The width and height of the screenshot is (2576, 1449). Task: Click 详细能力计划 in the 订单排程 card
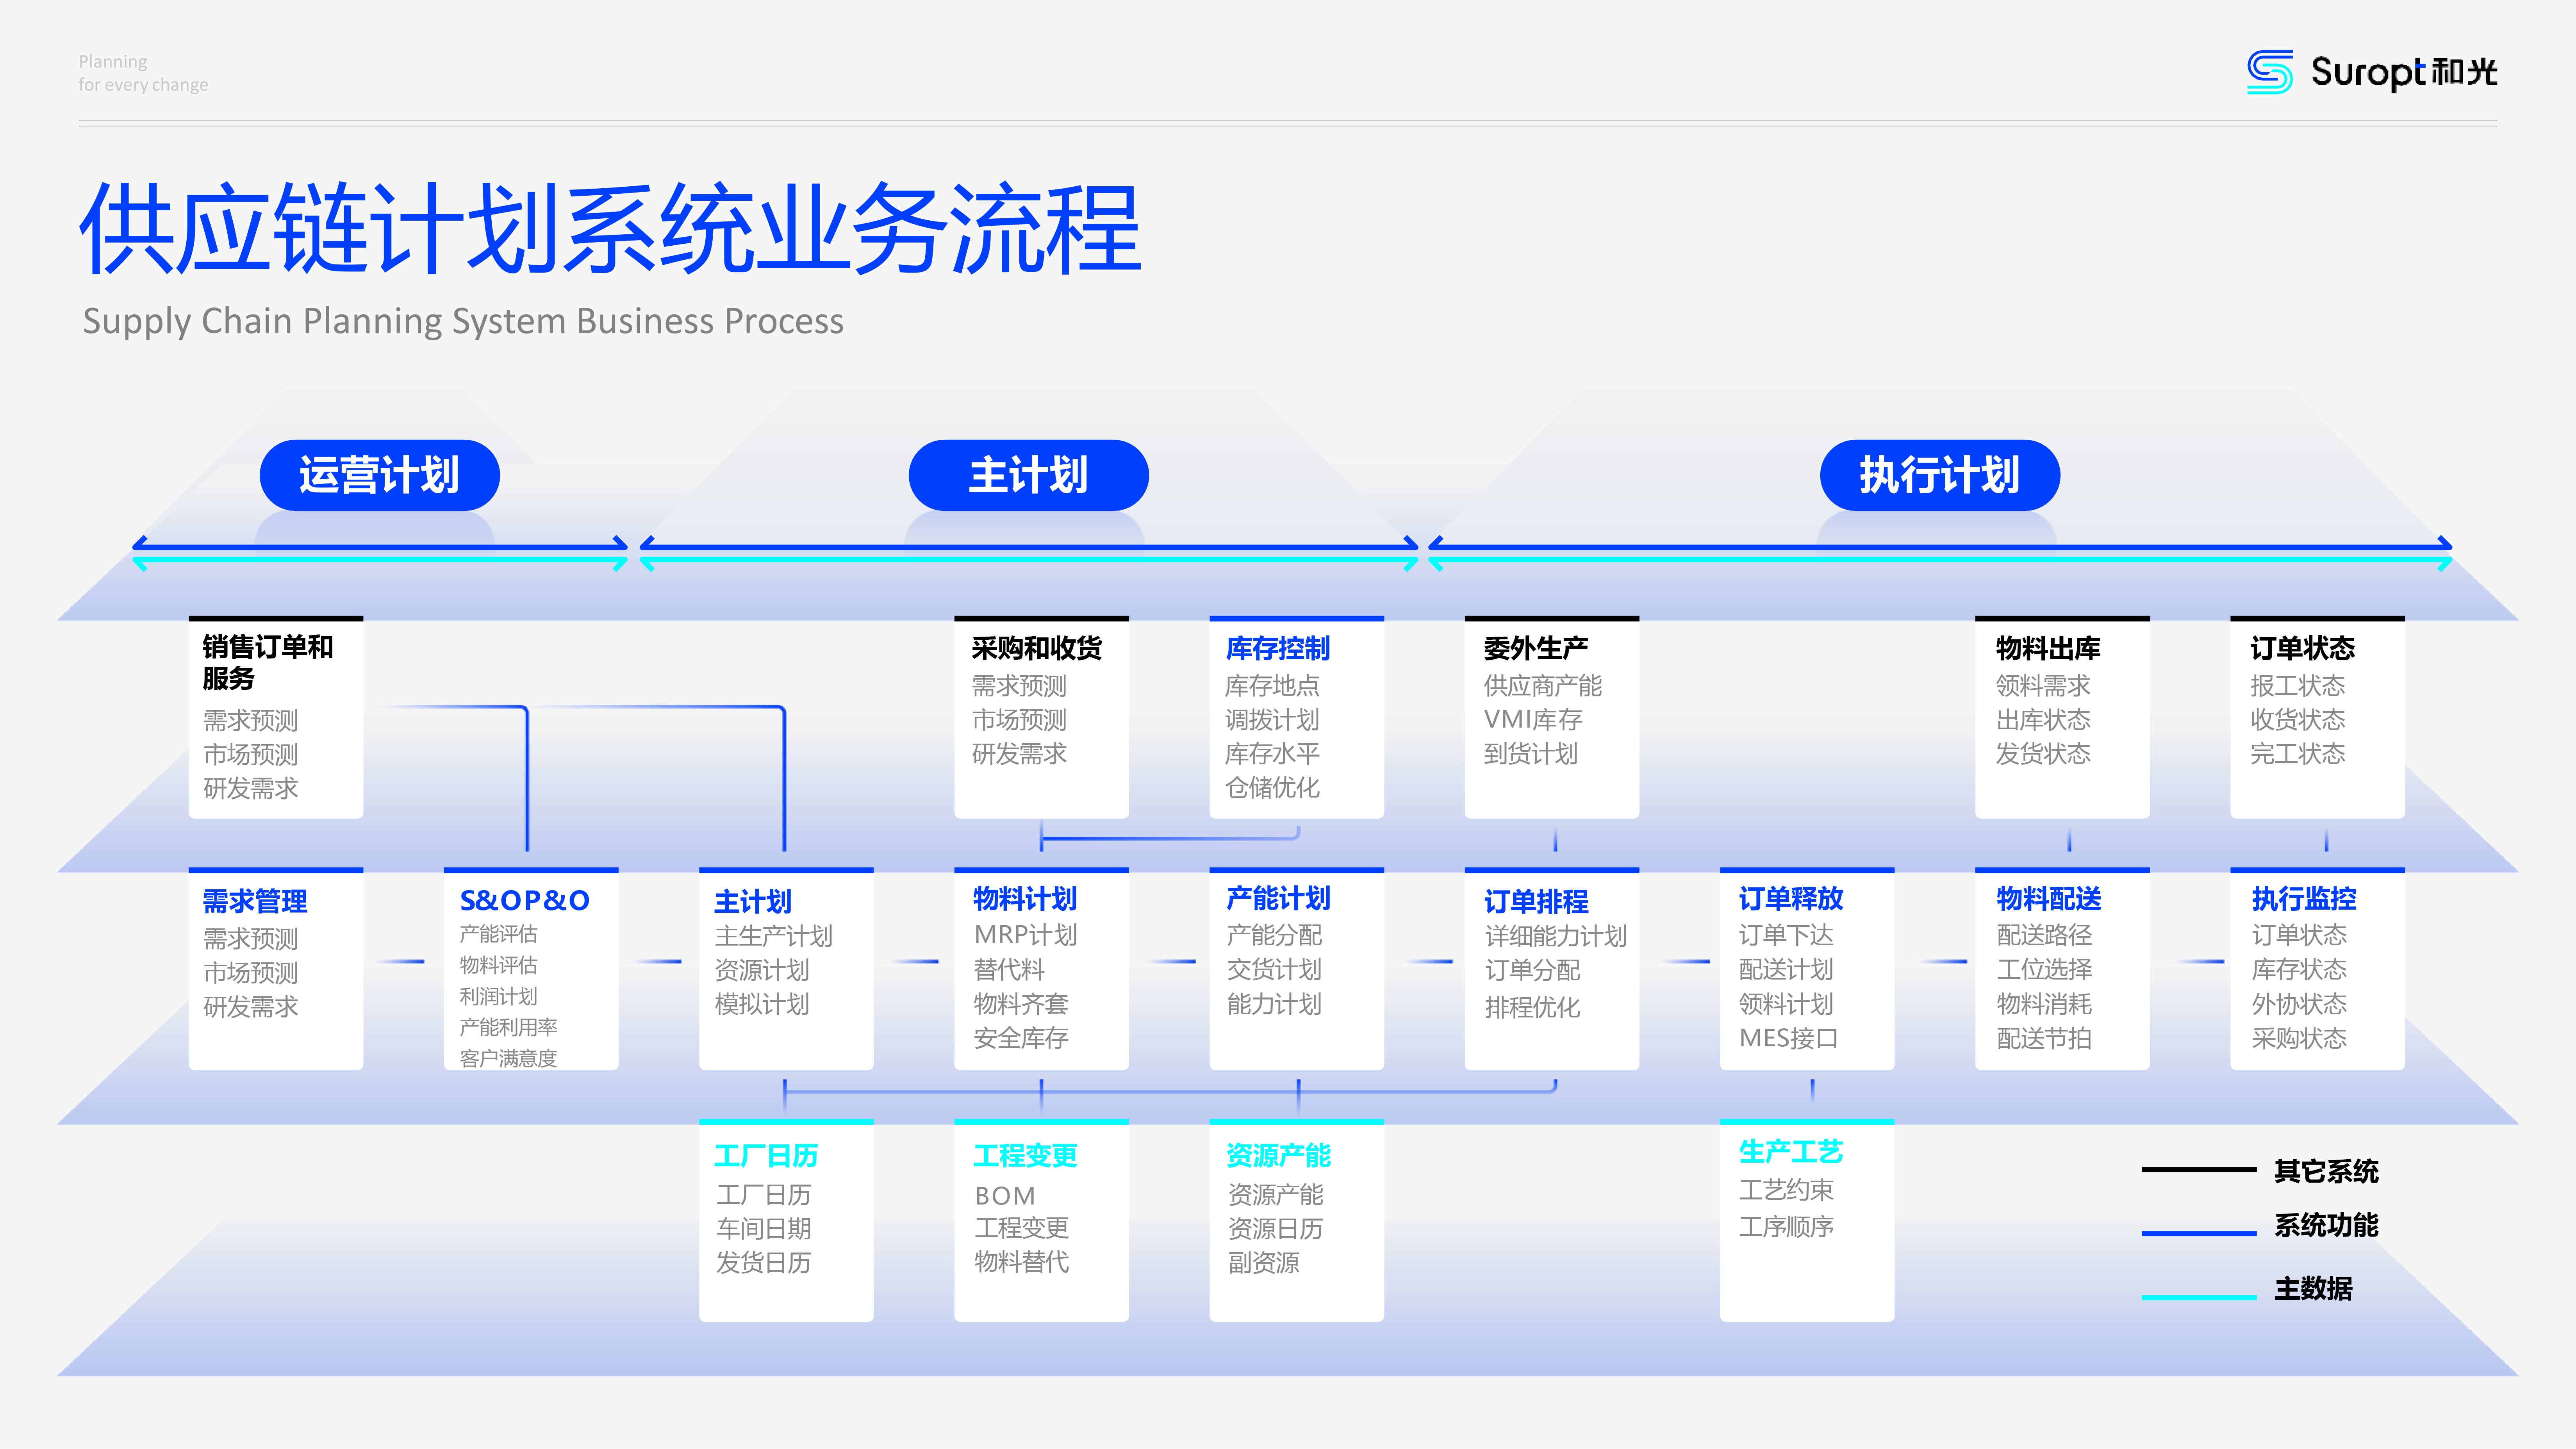pos(1555,936)
